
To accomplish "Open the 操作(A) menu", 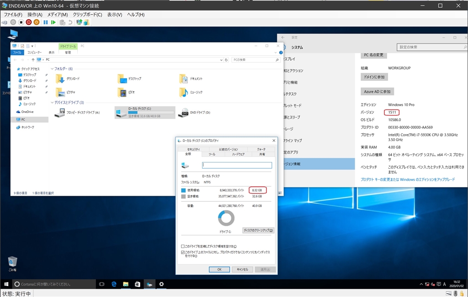I will click(35, 15).
